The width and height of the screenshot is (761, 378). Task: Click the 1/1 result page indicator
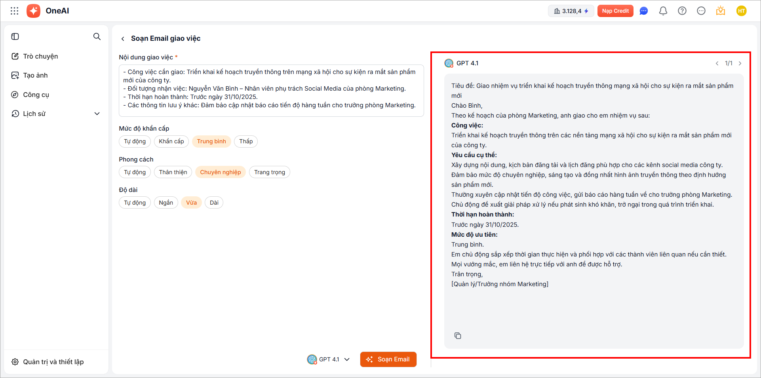pyautogui.click(x=729, y=63)
